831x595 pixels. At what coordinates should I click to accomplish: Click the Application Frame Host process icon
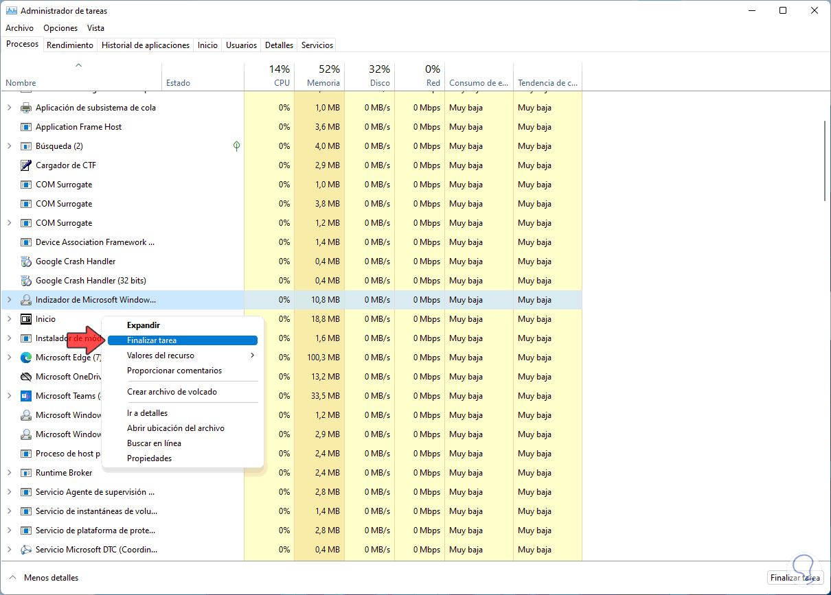pyautogui.click(x=26, y=127)
